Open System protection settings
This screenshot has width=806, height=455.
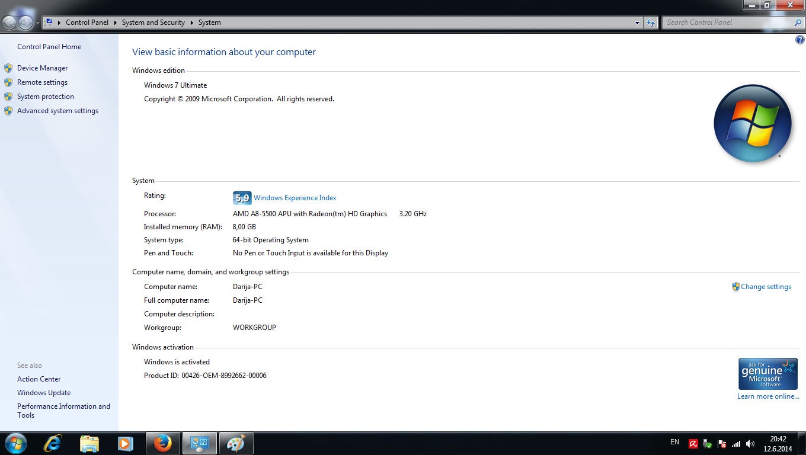pos(46,97)
